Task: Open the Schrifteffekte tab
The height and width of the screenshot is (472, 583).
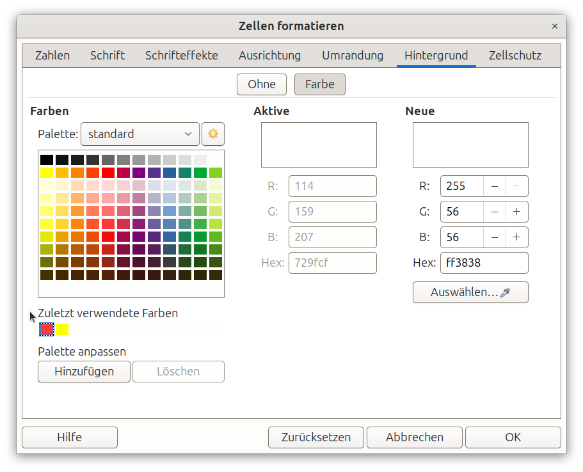Action: tap(182, 56)
